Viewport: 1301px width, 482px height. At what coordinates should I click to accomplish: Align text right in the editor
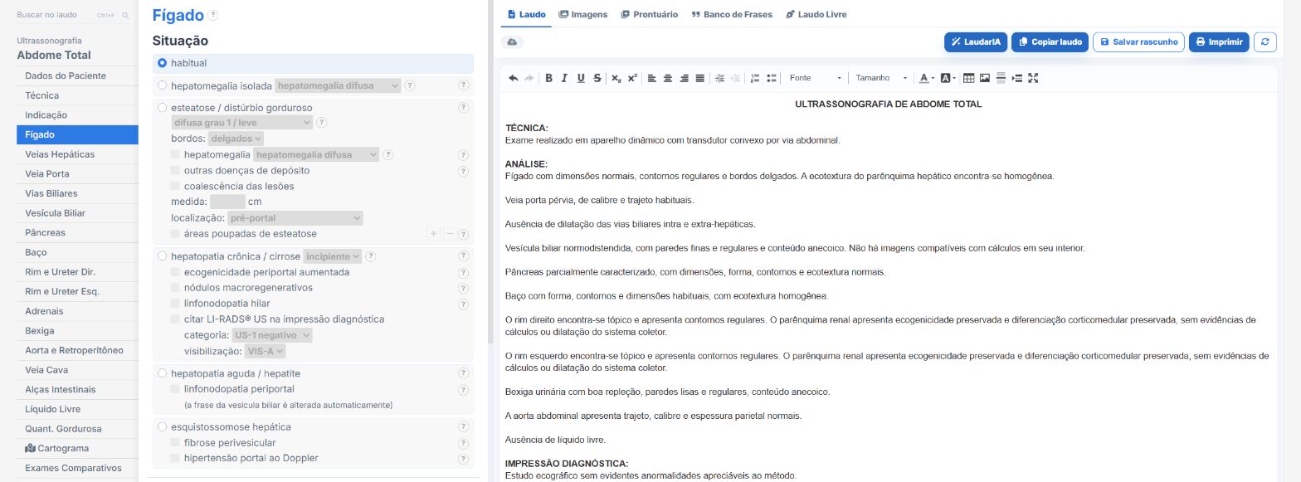(x=685, y=78)
